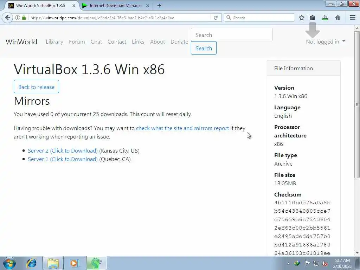Click the green padlock security icon

(x=24, y=18)
